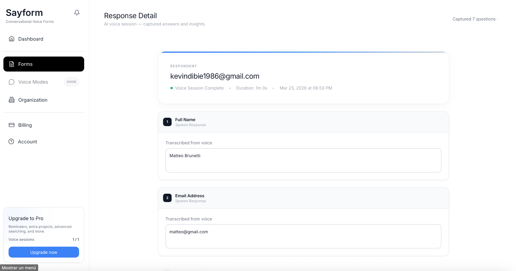Open the notifications bell icon
This screenshot has width=516, height=271.
77,13
